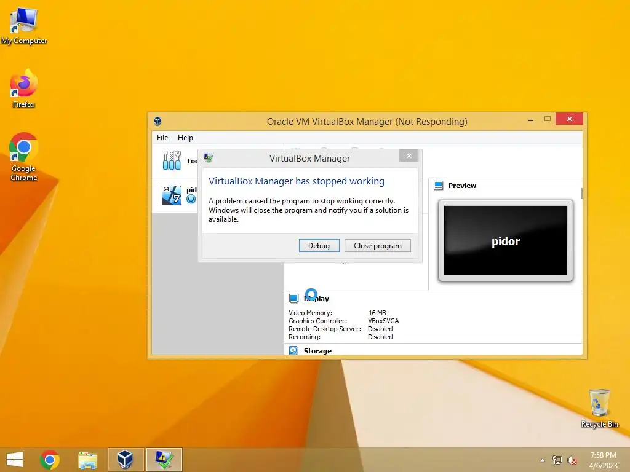Click the Display section monitor icon
This screenshot has height=472, width=630.
pyautogui.click(x=293, y=298)
